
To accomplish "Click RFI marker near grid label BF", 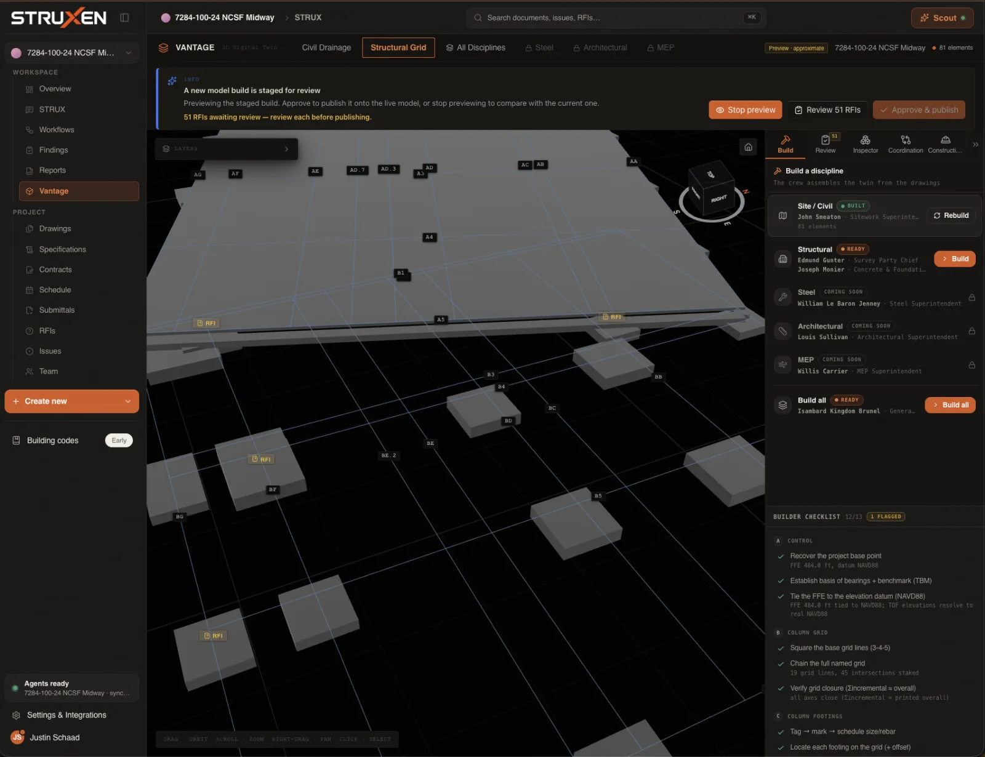I will (261, 459).
